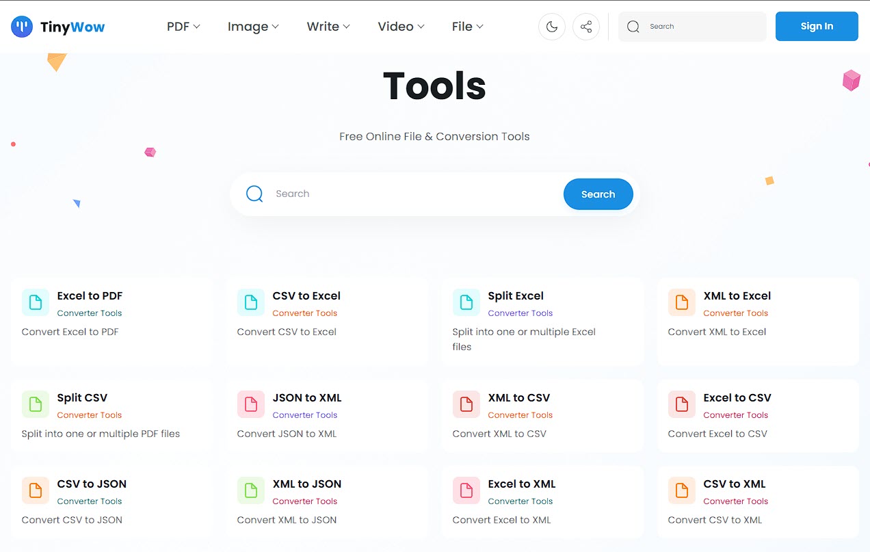Open the File menu in navigation
The image size is (870, 552).
pyautogui.click(x=468, y=27)
